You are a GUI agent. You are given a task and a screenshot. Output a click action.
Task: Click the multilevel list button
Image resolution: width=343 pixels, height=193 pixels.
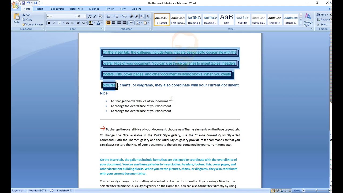pyautogui.click(x=124, y=16)
